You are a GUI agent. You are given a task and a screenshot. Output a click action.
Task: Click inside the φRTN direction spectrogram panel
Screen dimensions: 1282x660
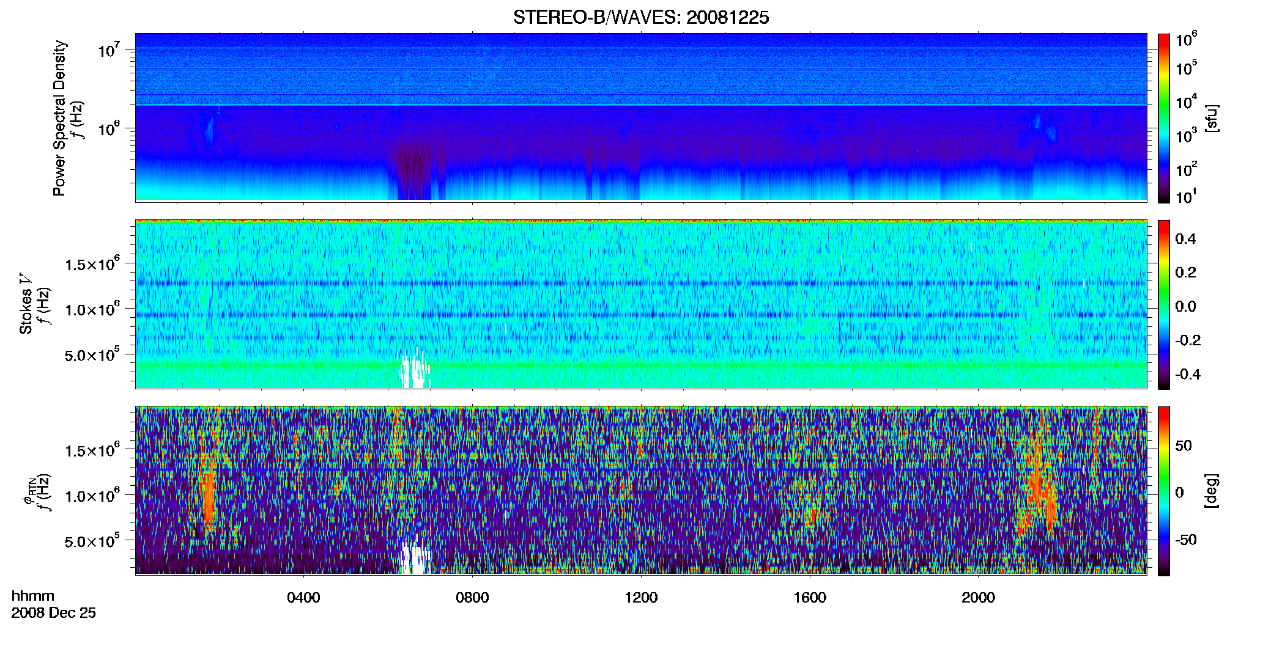(x=641, y=490)
